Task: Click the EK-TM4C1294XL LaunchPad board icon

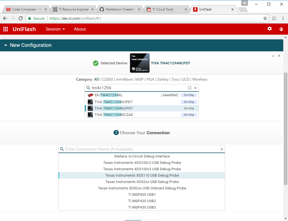Action: pos(90,95)
